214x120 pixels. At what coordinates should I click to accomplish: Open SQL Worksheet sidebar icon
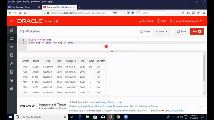click(x=12, y=38)
